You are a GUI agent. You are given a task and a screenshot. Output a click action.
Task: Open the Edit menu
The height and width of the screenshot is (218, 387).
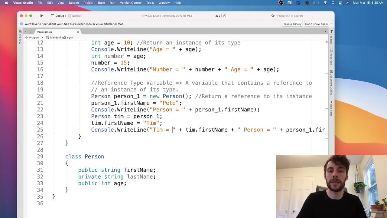pos(50,3)
